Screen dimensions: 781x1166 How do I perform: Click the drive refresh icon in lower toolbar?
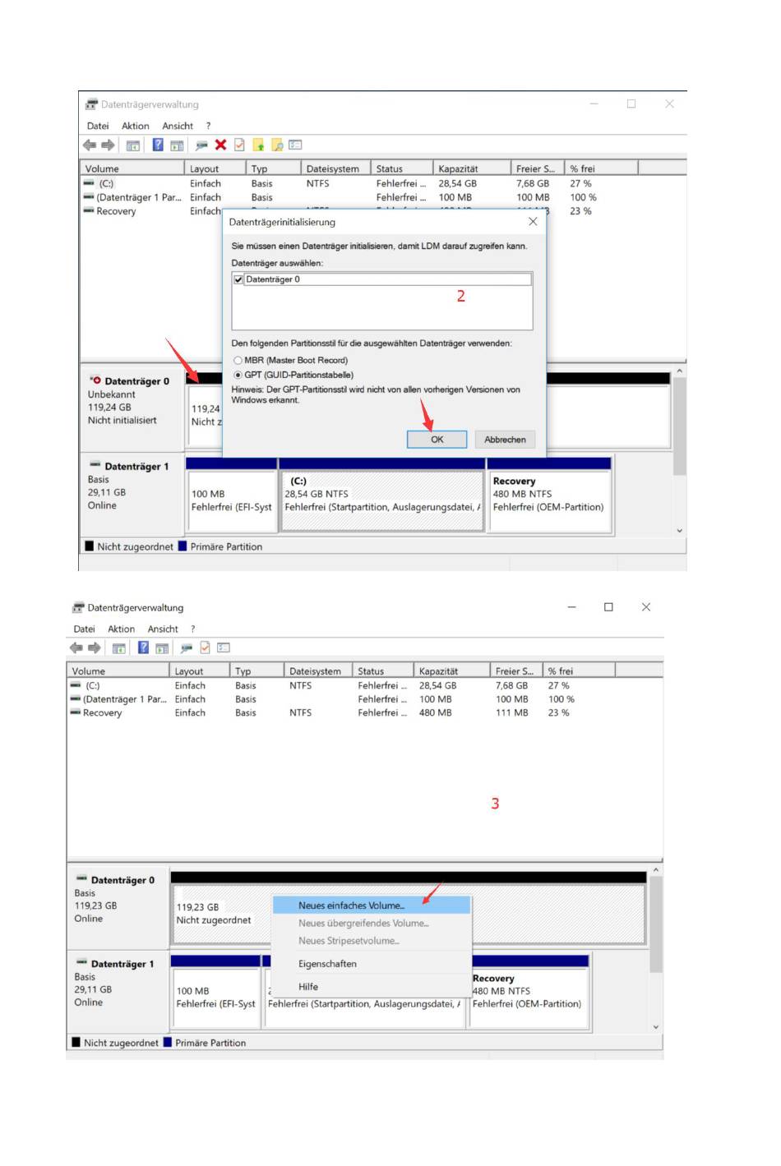tap(187, 648)
